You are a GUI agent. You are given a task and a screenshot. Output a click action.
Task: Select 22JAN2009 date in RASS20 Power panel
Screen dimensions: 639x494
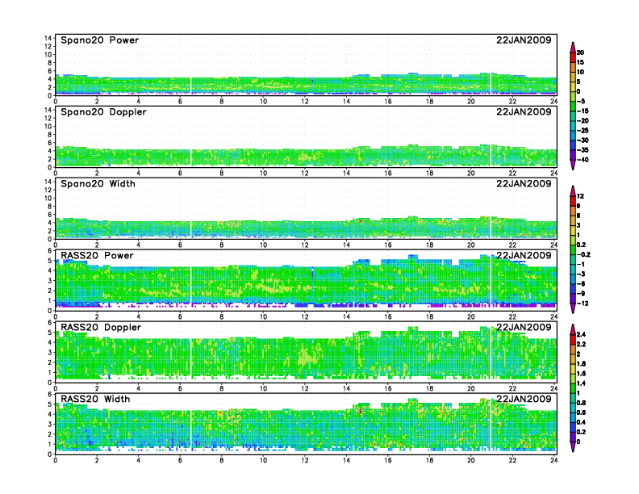coord(524,255)
